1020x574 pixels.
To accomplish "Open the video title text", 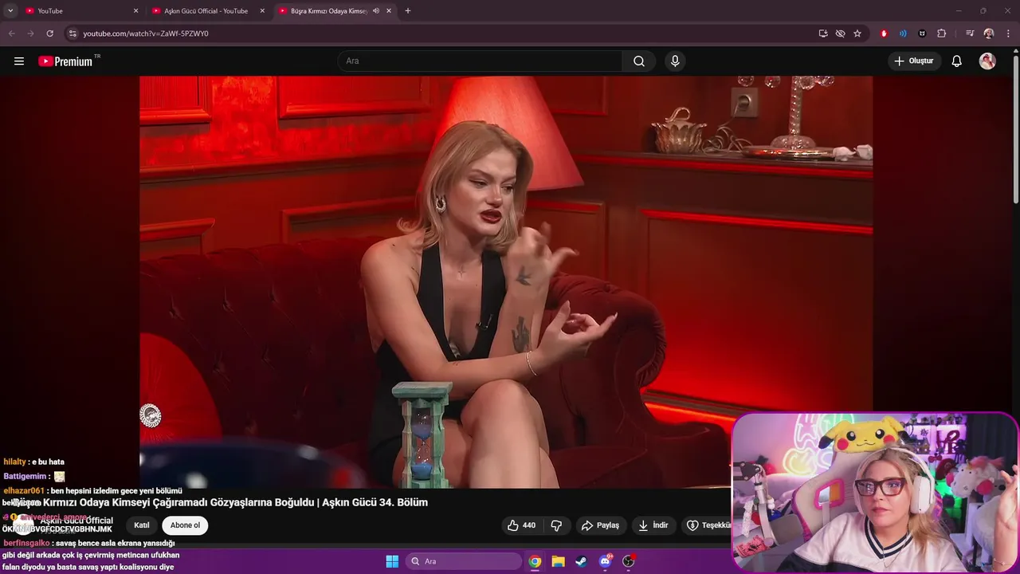I will (220, 502).
